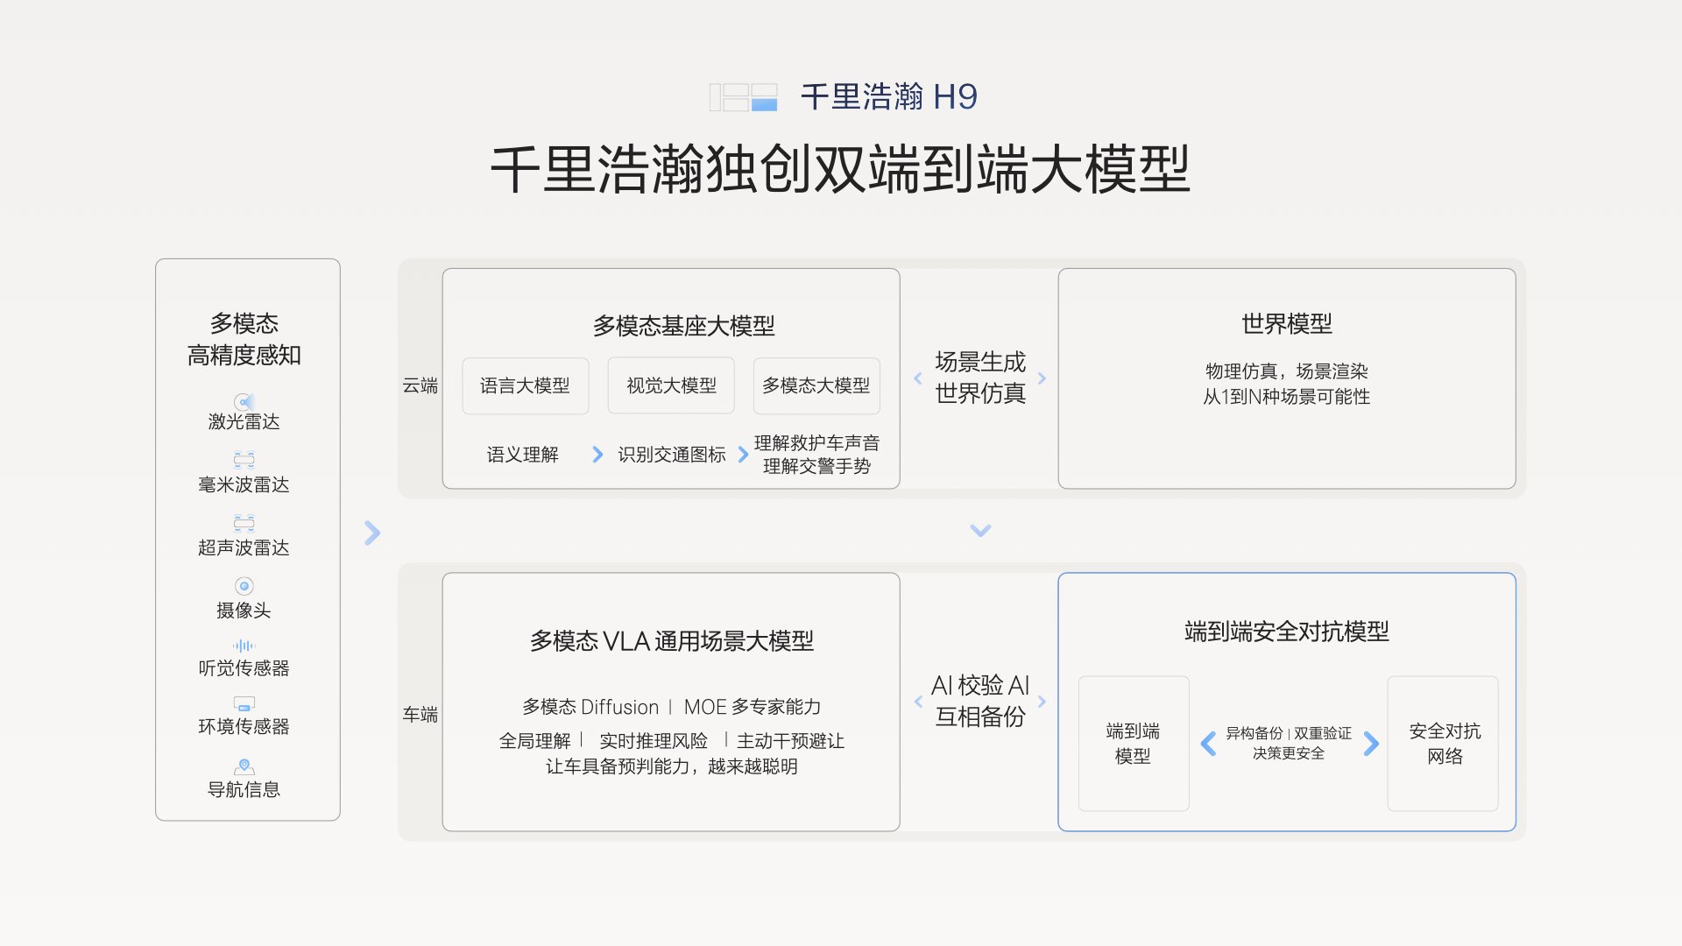This screenshot has height=946, width=1682.
Task: Click the 异构备份 | 双重验证 text
Action: [x=1289, y=733]
